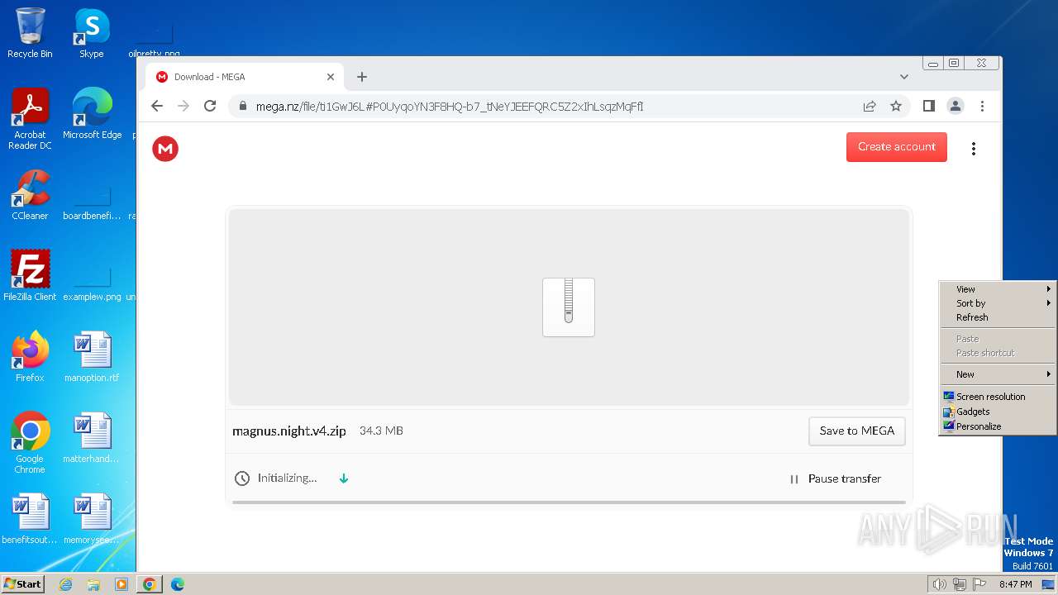The width and height of the screenshot is (1058, 595).
Task: Open the Chrome side panel icon
Action: point(929,106)
